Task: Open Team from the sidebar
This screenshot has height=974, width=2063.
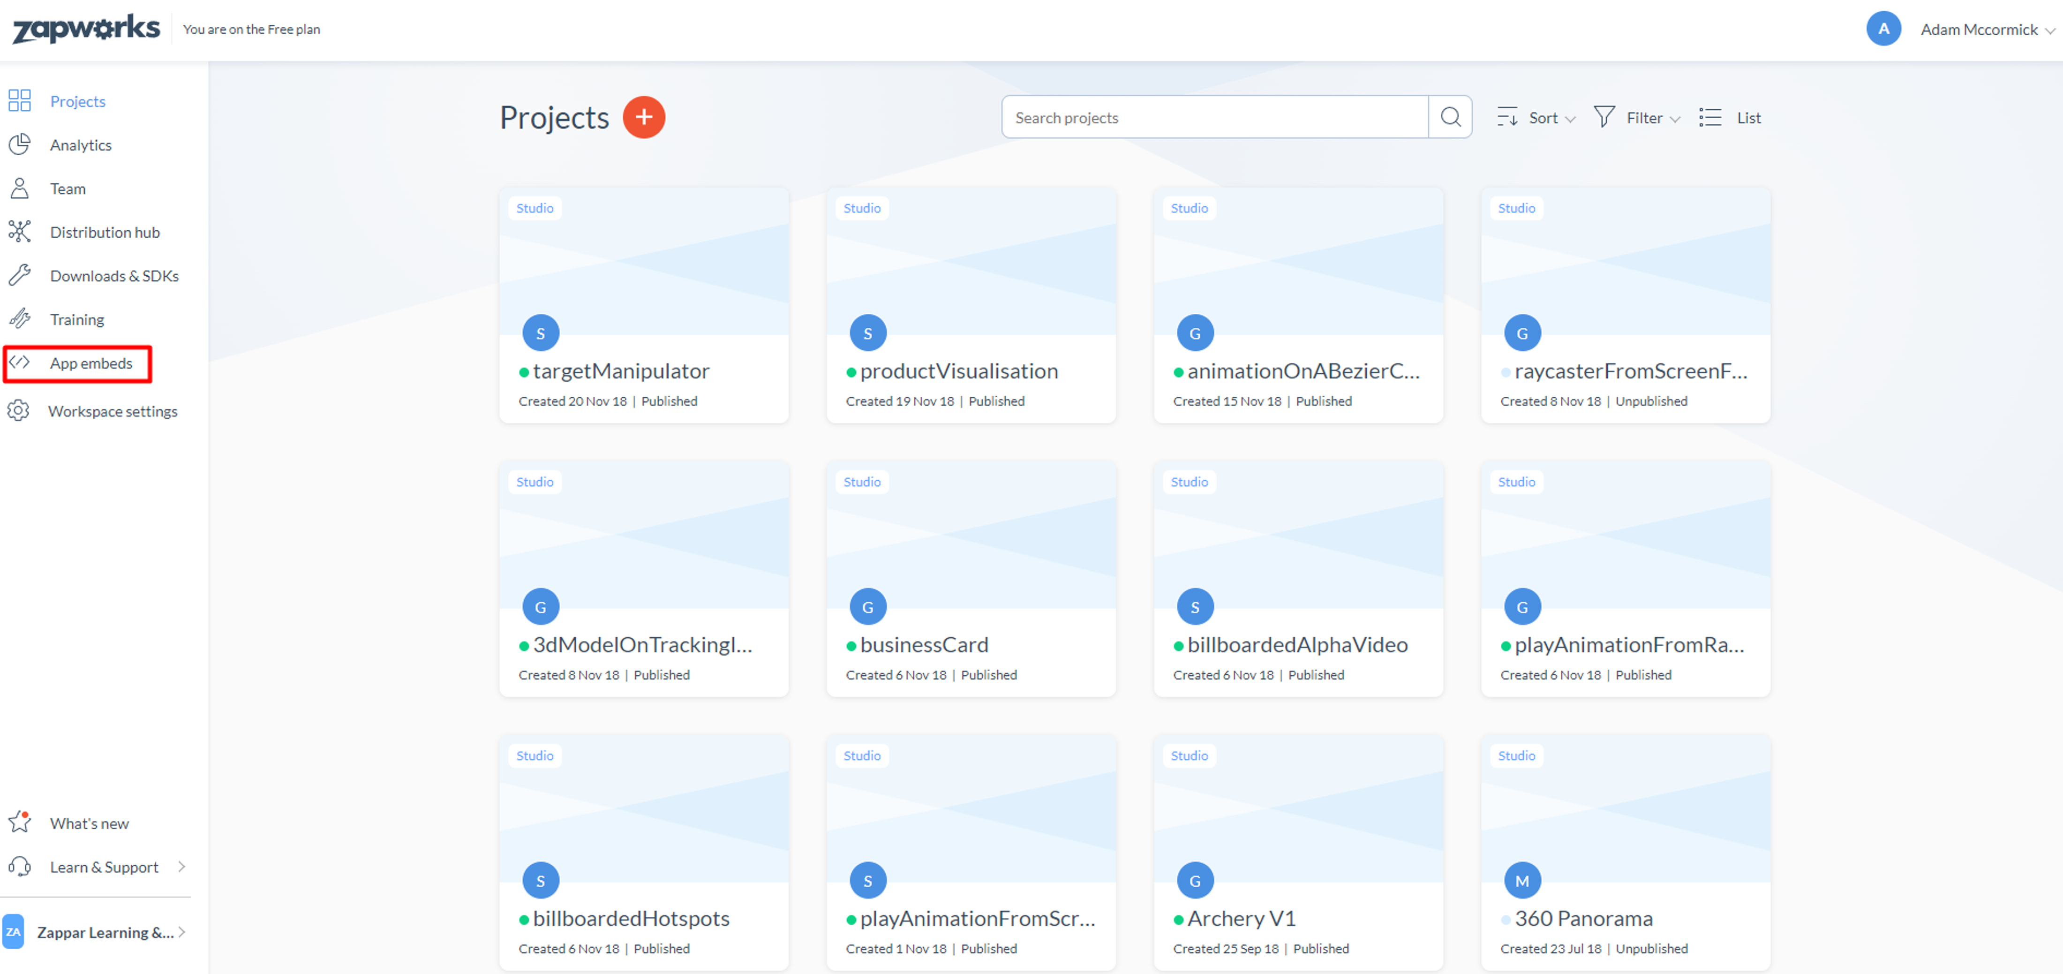Action: [67, 188]
